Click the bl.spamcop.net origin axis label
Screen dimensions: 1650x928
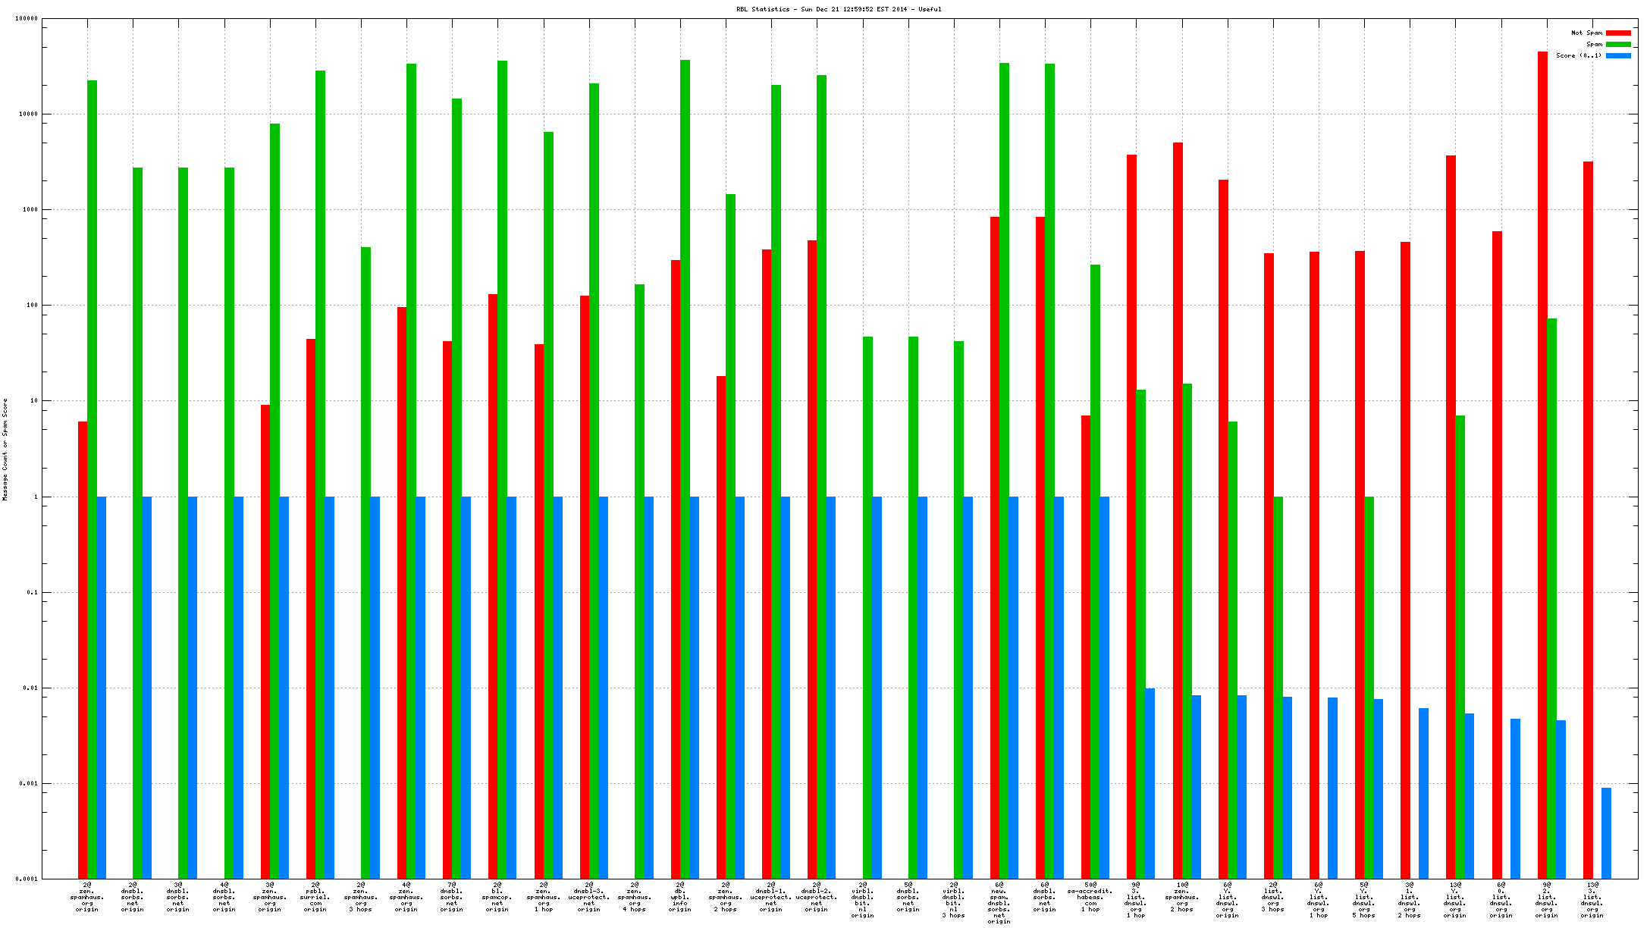(497, 897)
